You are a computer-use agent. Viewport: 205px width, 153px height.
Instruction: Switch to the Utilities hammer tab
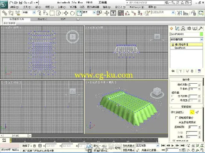pyautogui.click(x=201, y=28)
